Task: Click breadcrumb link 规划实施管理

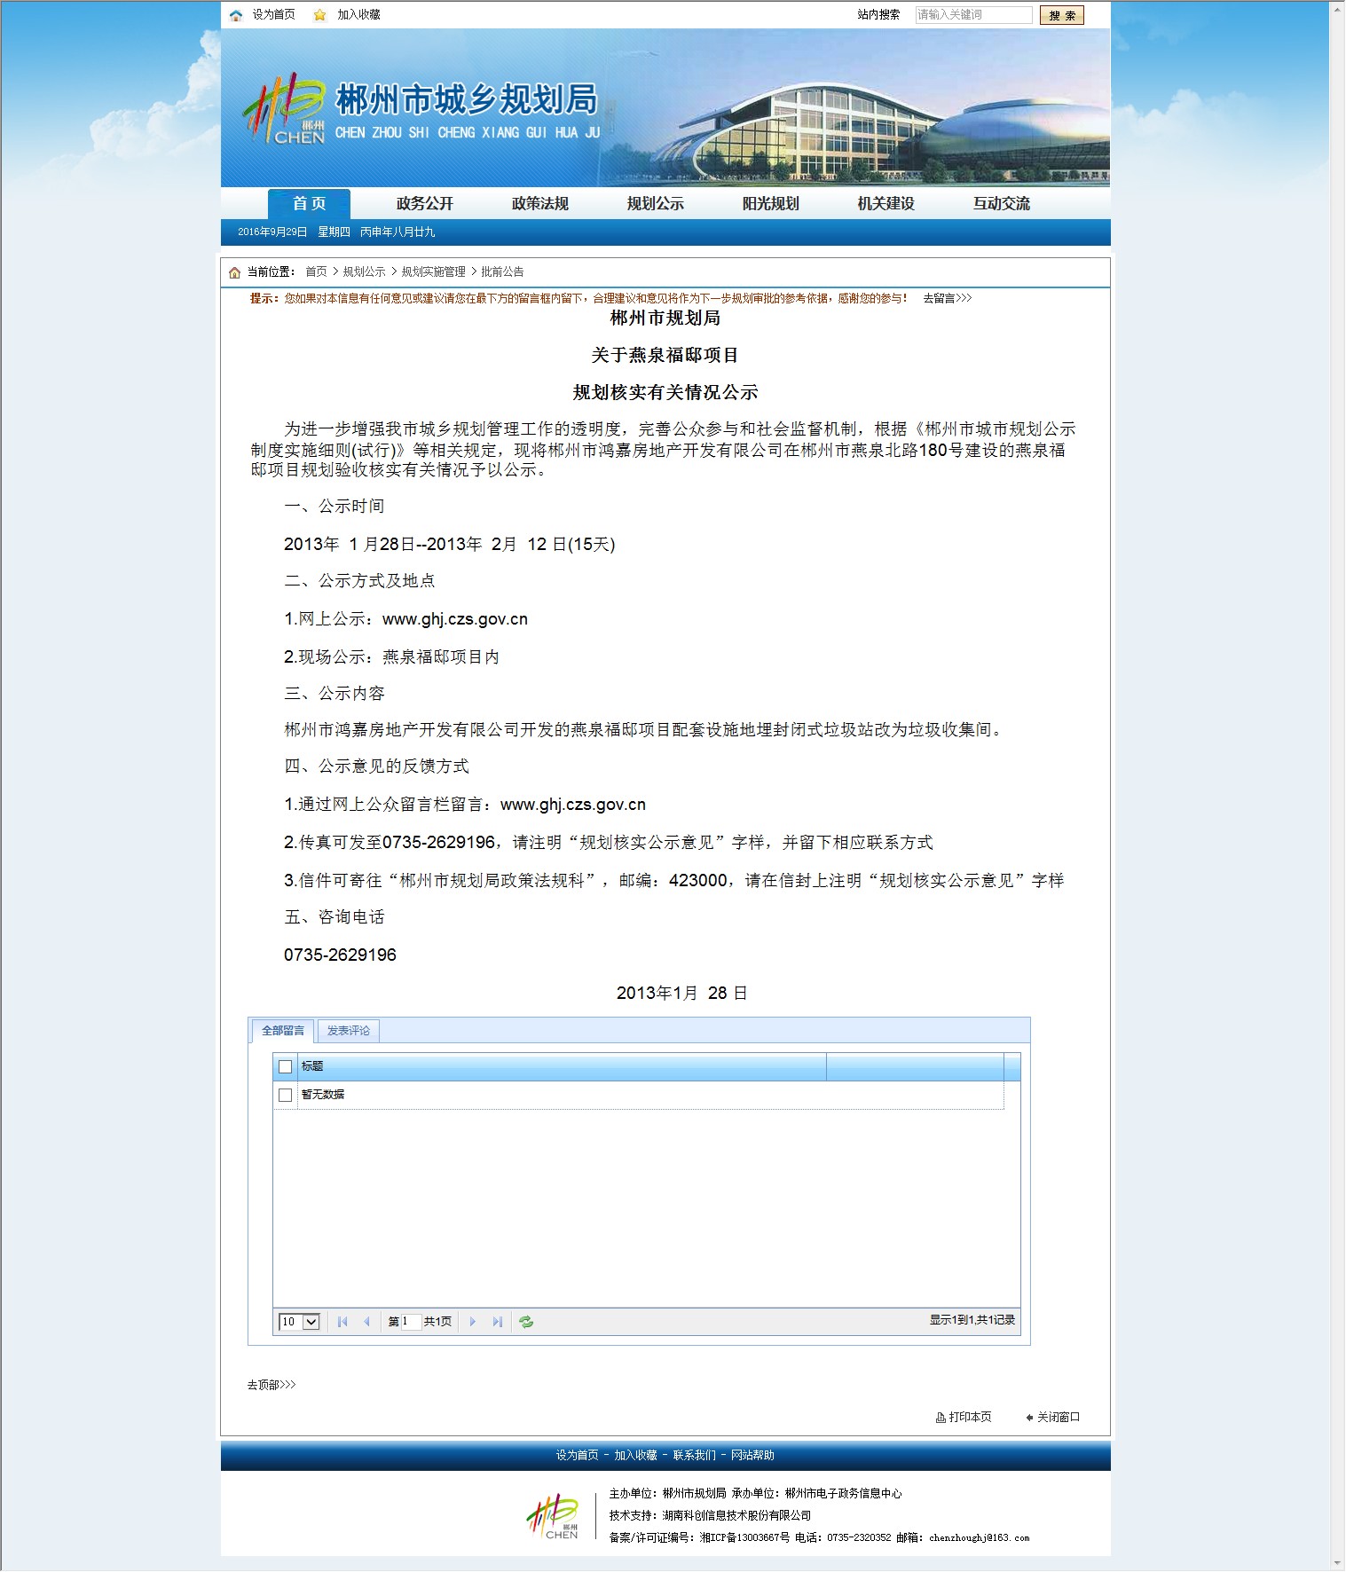Action: [434, 272]
